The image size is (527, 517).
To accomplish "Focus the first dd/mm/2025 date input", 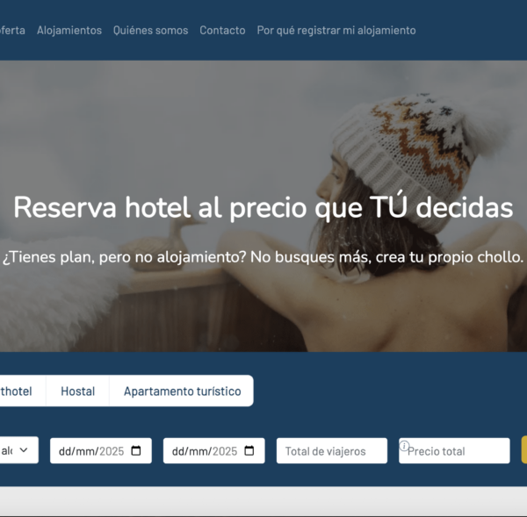I will pyautogui.click(x=101, y=451).
